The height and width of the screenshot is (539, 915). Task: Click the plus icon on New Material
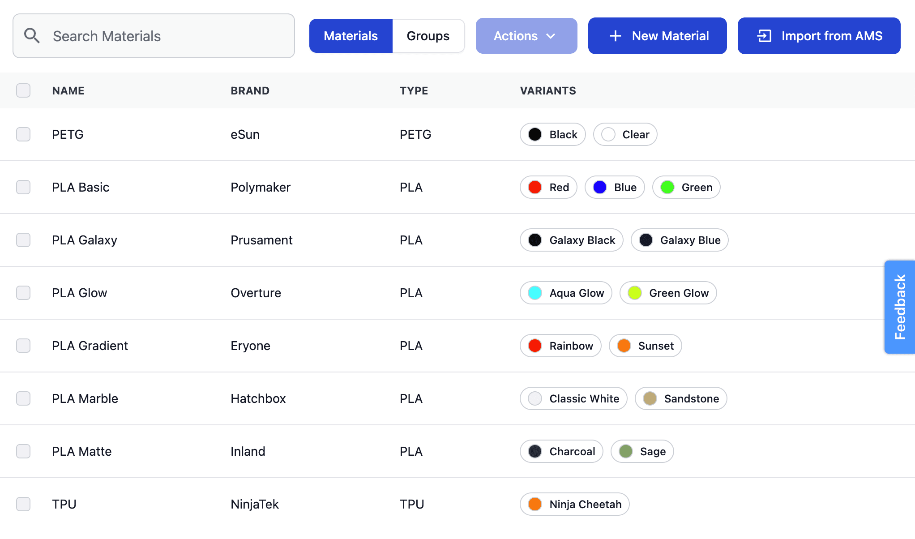click(x=616, y=36)
